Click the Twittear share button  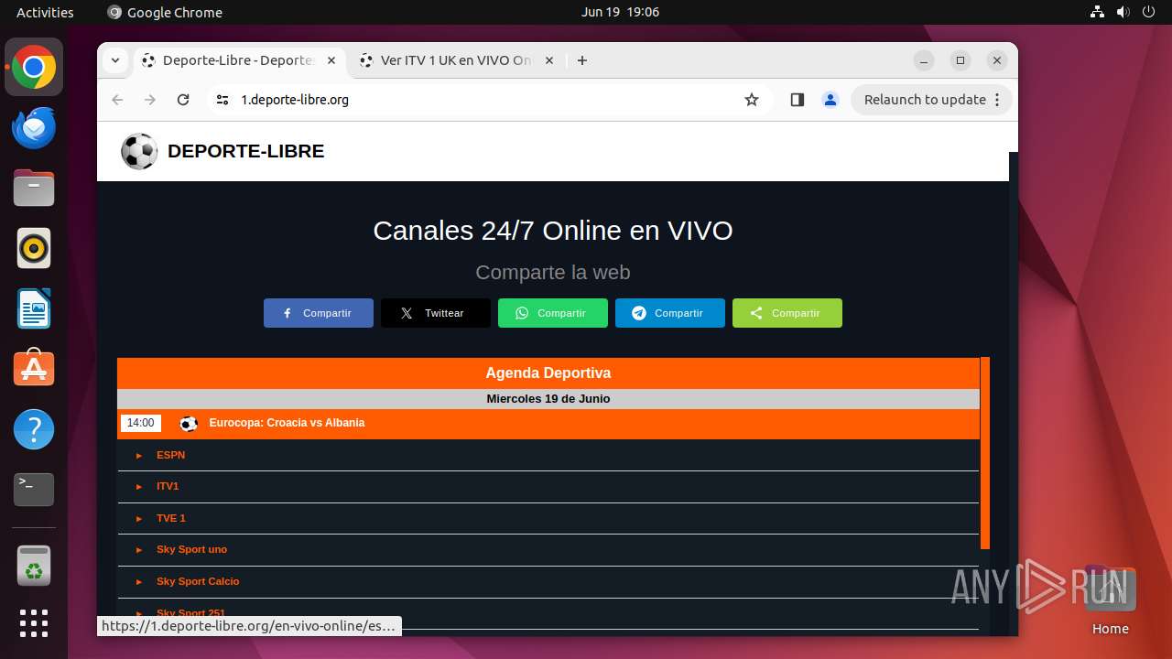coord(436,313)
